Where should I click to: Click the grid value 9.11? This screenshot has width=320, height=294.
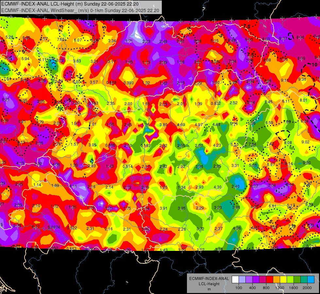pos(284,80)
